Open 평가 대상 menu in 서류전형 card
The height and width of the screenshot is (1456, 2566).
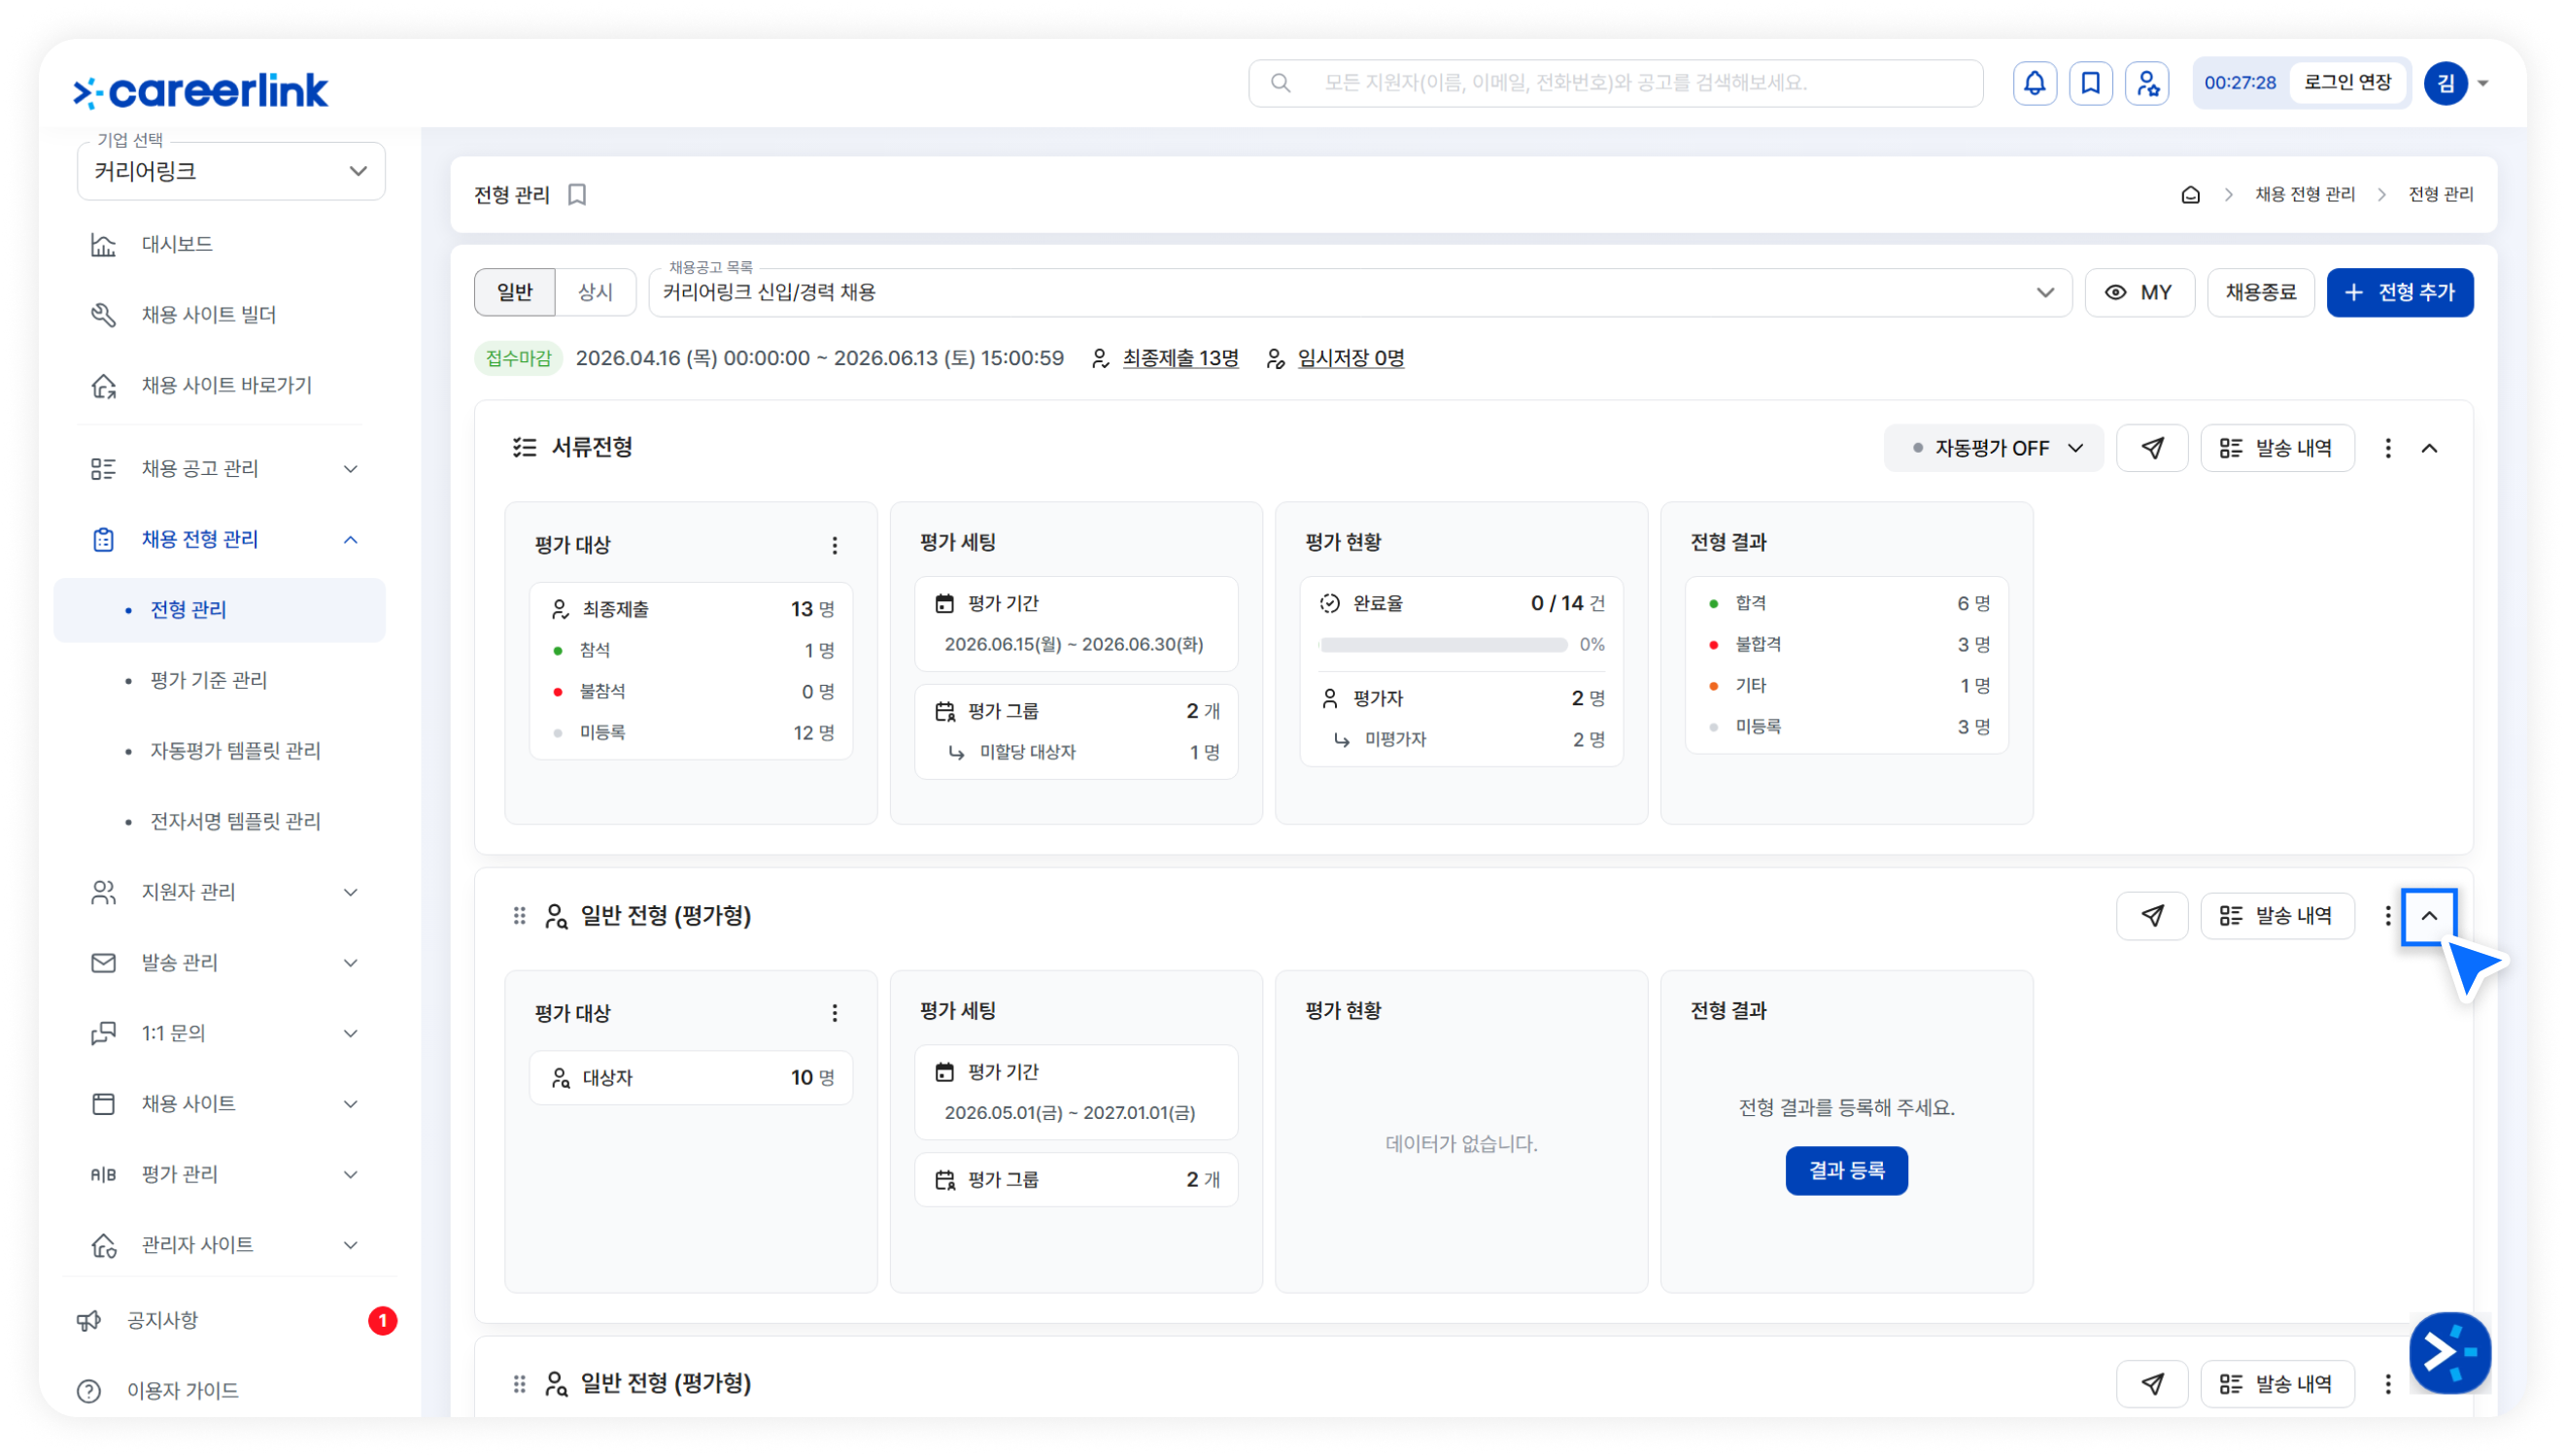[834, 545]
